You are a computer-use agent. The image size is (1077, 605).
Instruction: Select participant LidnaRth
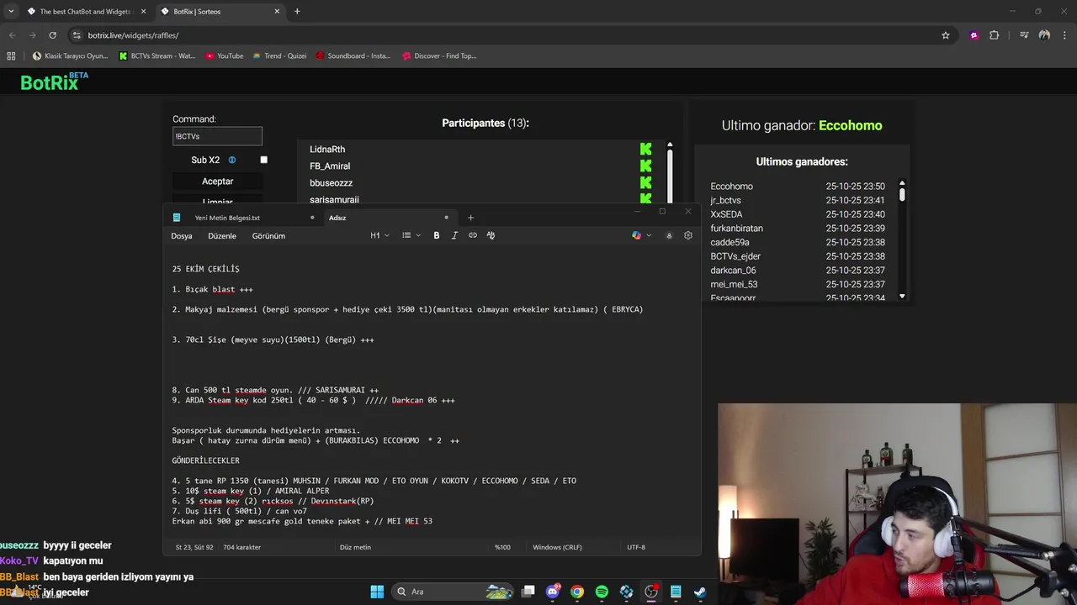[327, 150]
